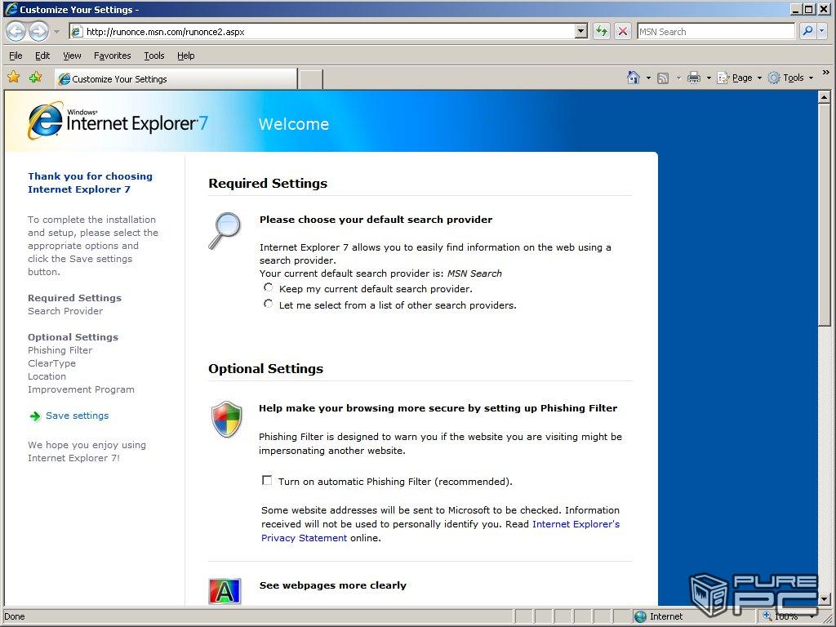Click the vertical scrollbar thumb

824,215
